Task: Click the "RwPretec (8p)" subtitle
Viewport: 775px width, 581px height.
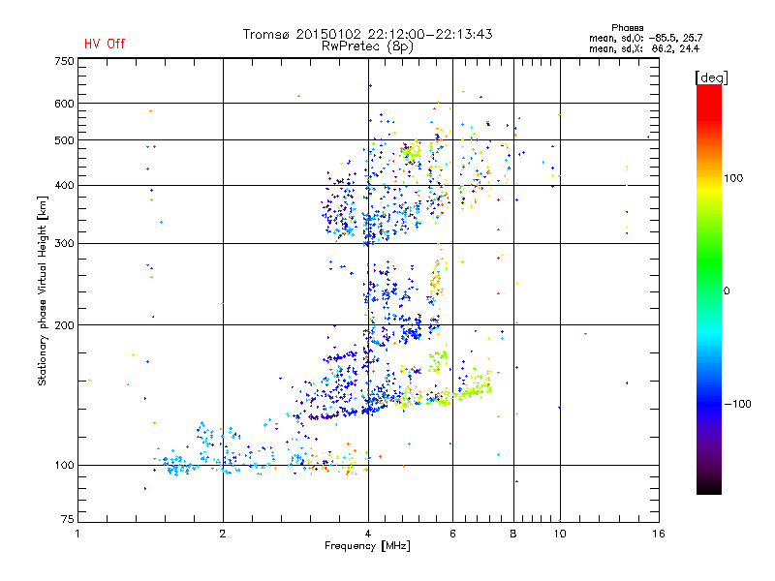Action: coord(367,46)
